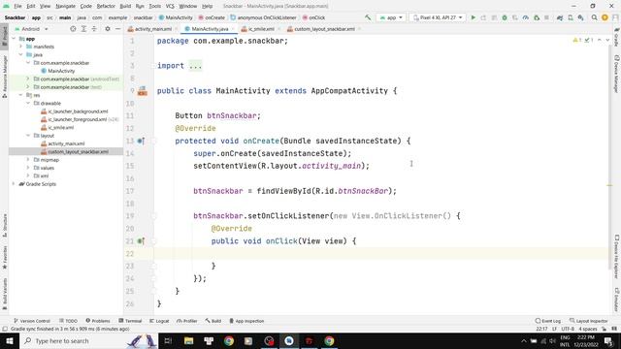Open the SDK Manager toolbar icon
621x349 pixels.
[x=580, y=17]
